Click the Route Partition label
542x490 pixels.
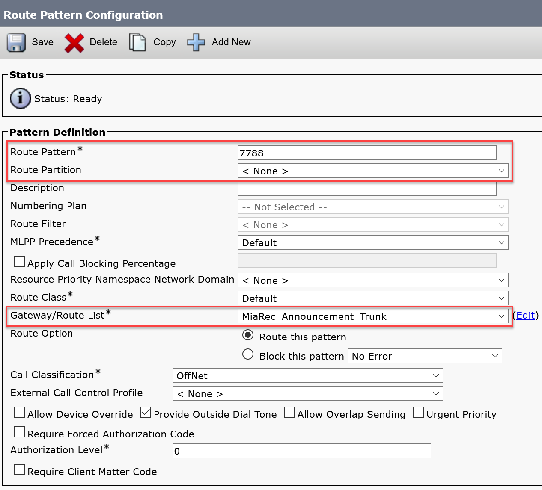coord(46,170)
